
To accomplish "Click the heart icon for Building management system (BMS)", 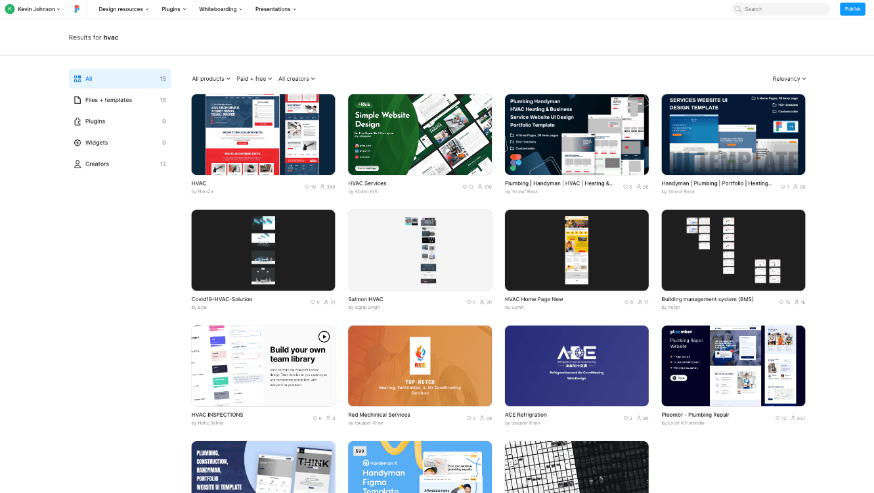I will (781, 303).
